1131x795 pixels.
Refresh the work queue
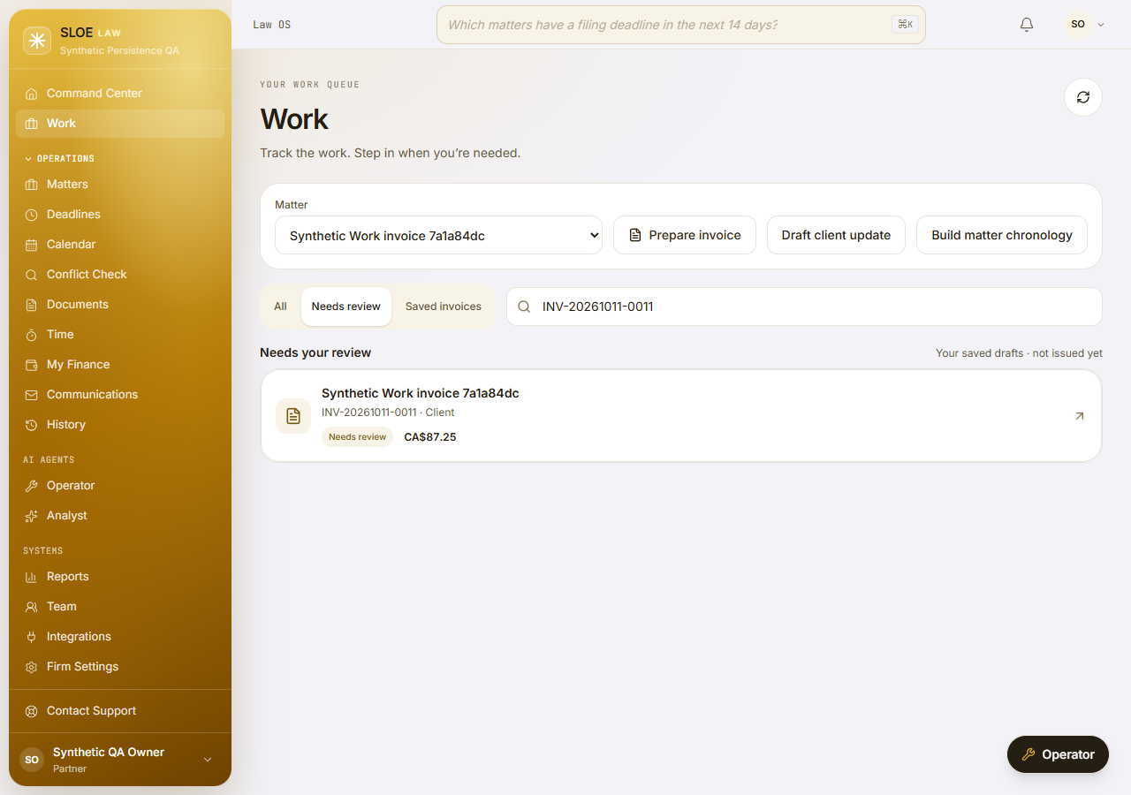[1083, 97]
